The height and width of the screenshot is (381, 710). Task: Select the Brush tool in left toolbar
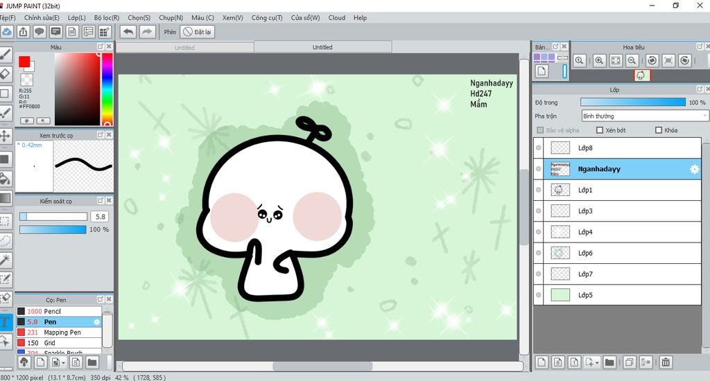point(5,55)
